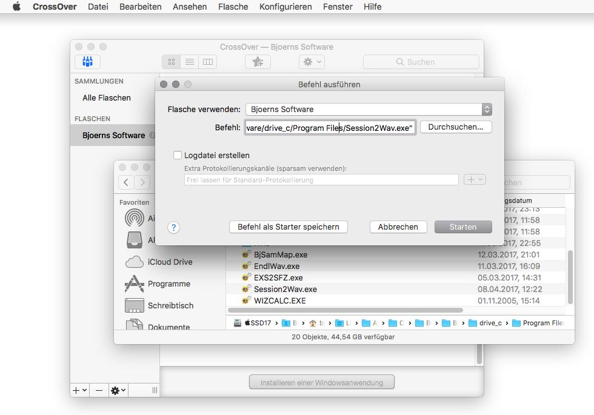The height and width of the screenshot is (415, 594).
Task: Open the Ansehen menu
Action: pyautogui.click(x=190, y=7)
